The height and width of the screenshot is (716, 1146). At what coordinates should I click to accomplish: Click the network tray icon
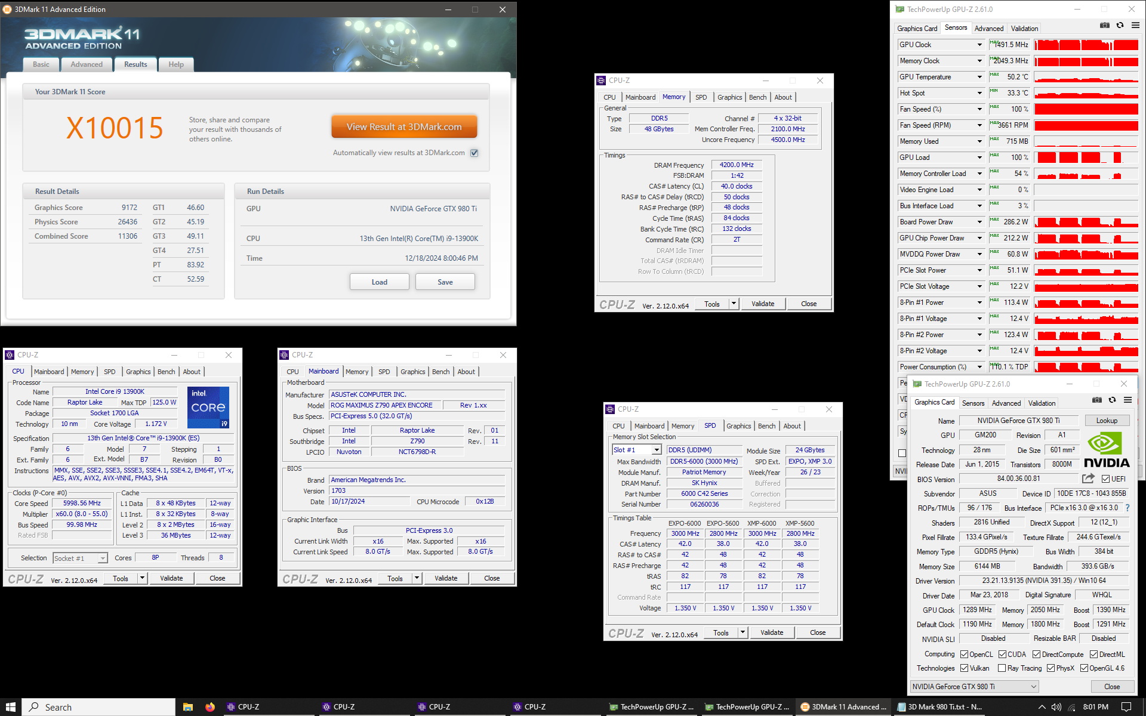point(1072,707)
